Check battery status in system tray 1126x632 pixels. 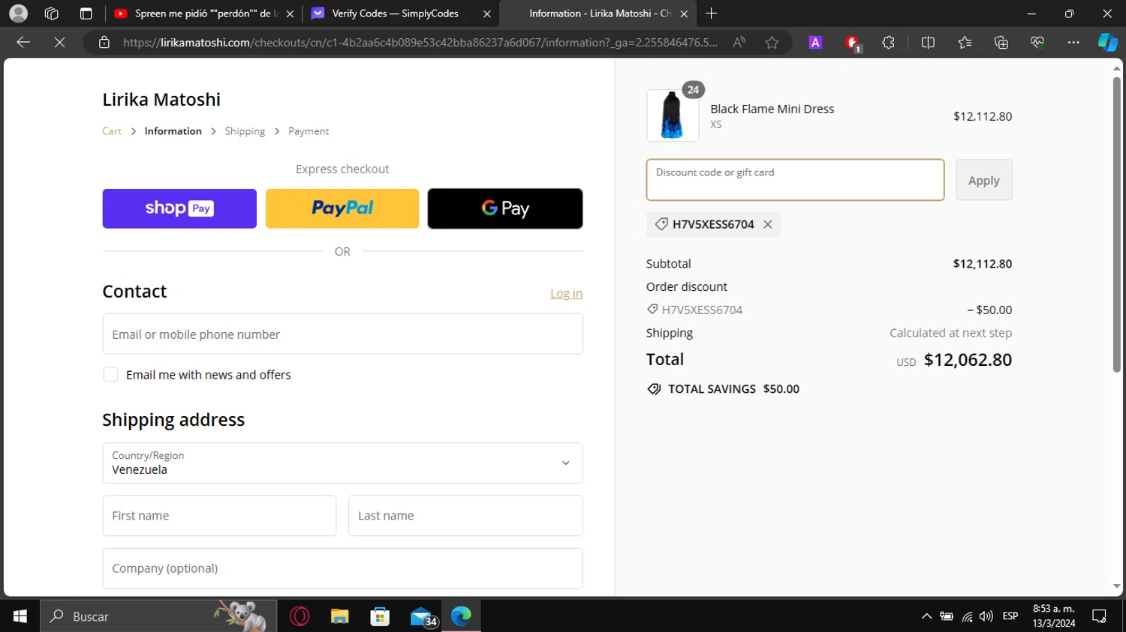point(947,616)
